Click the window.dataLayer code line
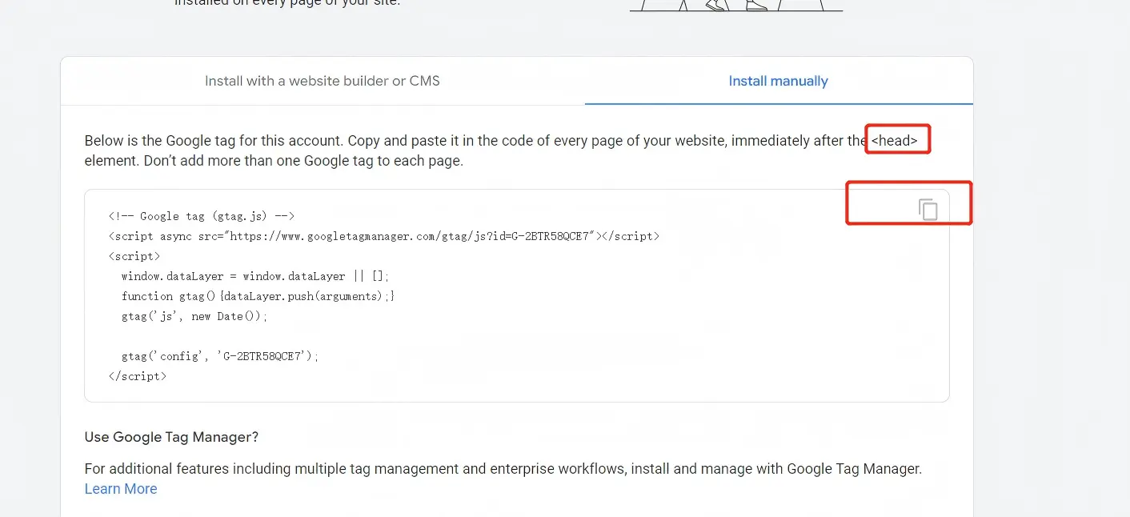Screen dimensions: 1130x517 [x=255, y=276]
